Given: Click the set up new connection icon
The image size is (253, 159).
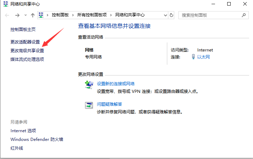Looking at the screenshot, I should pos(89,85).
